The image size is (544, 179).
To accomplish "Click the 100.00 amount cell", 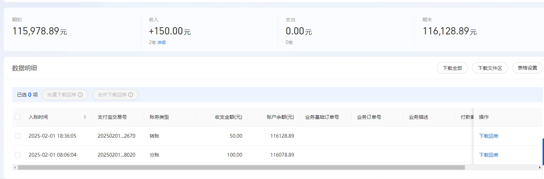I will (235, 155).
